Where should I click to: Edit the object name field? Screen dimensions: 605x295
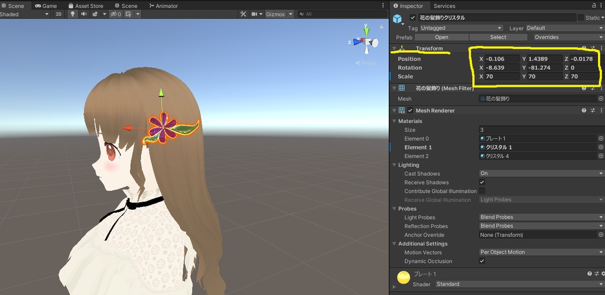[496, 18]
